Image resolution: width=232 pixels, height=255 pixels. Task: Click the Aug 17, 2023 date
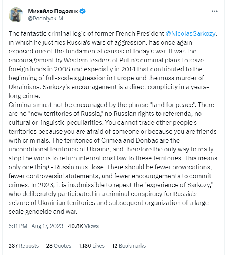(x=47, y=226)
